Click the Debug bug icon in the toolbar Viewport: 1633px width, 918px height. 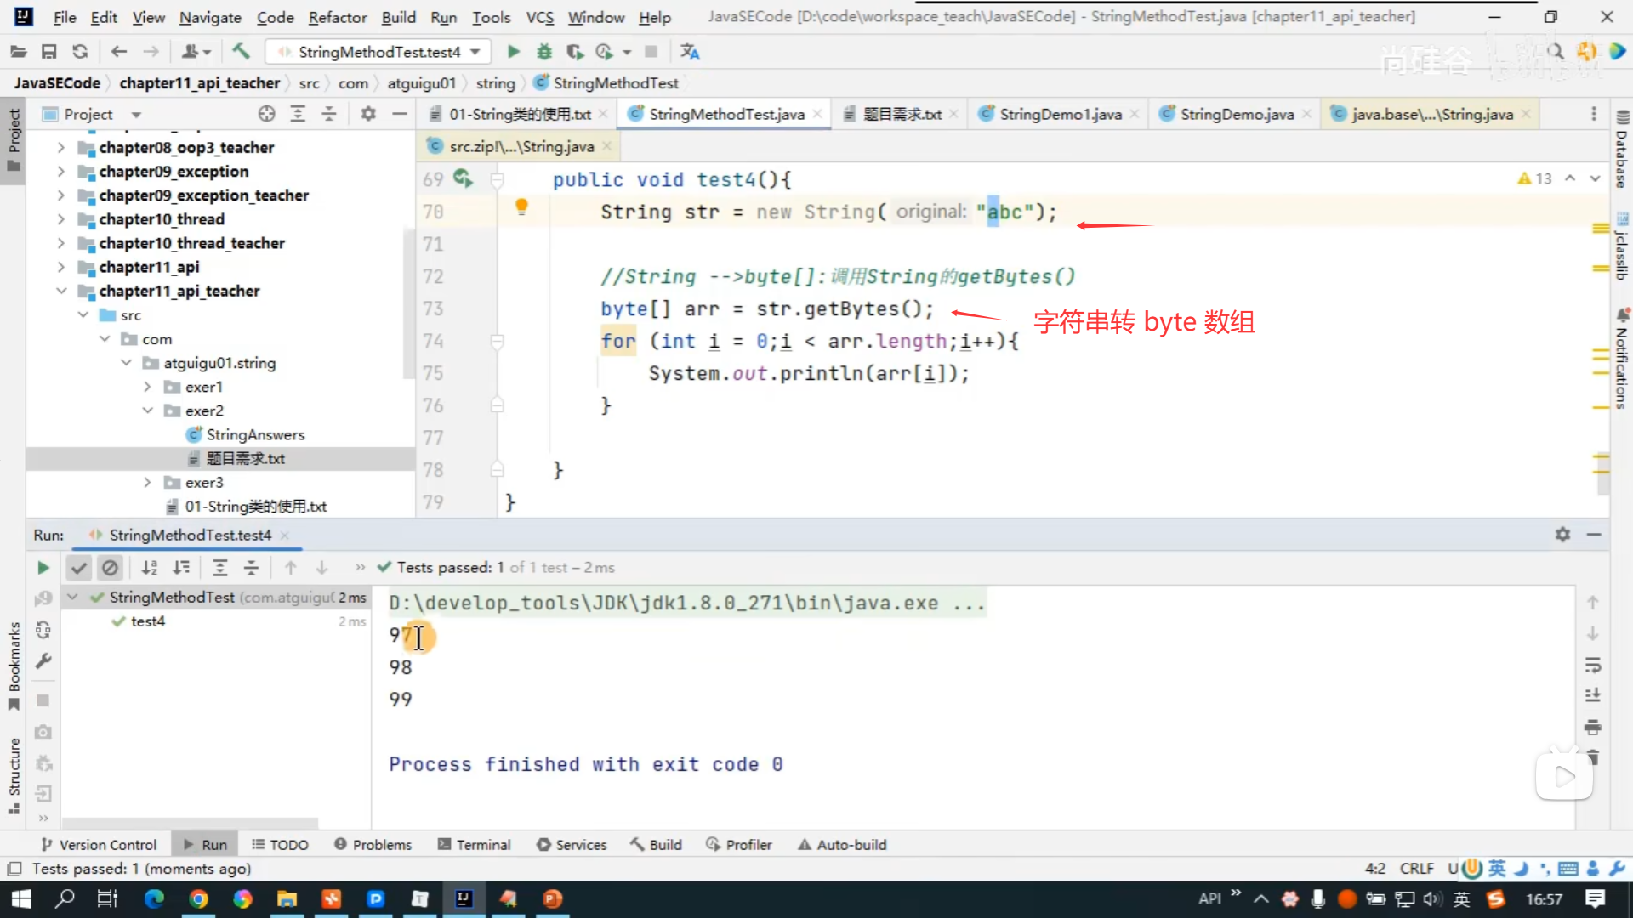coord(544,52)
